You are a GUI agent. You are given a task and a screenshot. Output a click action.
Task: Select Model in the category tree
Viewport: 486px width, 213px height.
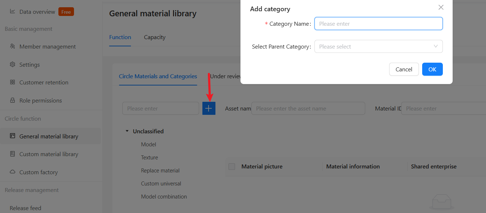click(149, 144)
